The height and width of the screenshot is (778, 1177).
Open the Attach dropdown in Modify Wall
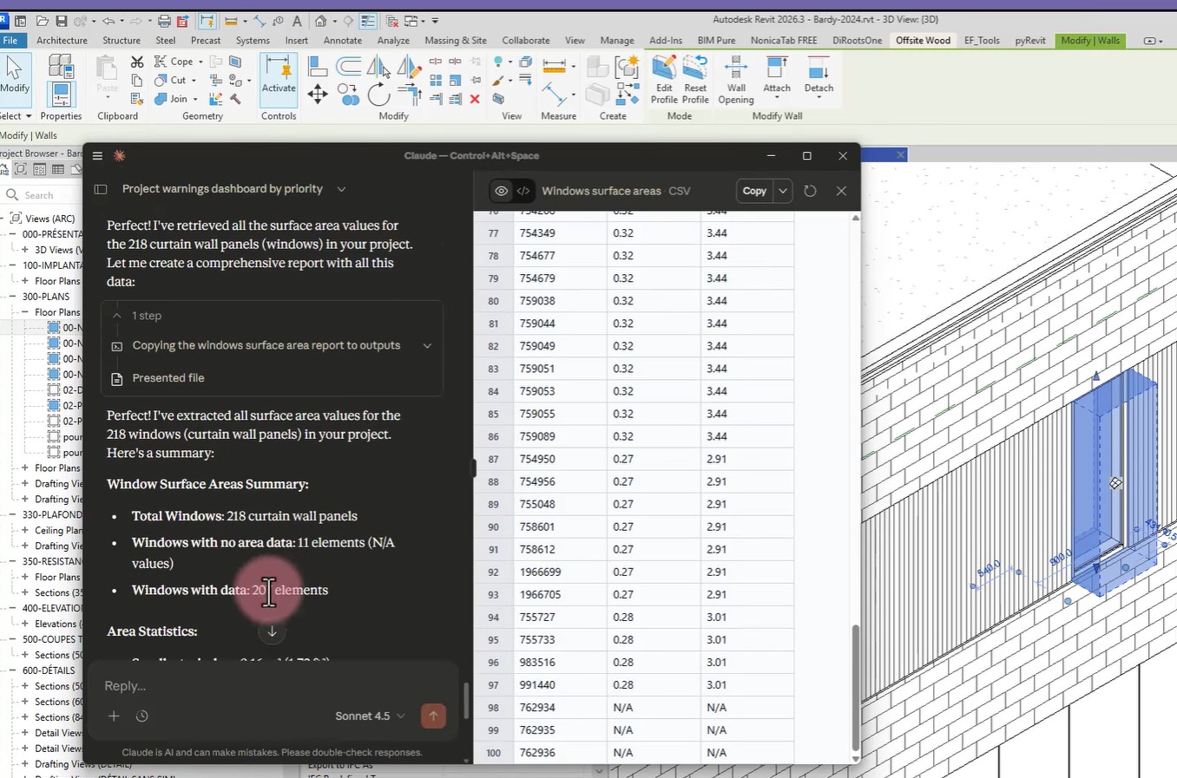pos(777,98)
